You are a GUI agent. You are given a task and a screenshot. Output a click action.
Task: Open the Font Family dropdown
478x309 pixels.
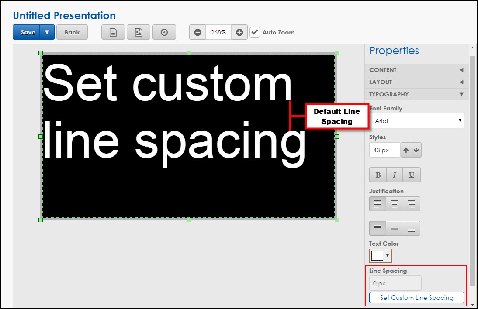(416, 121)
